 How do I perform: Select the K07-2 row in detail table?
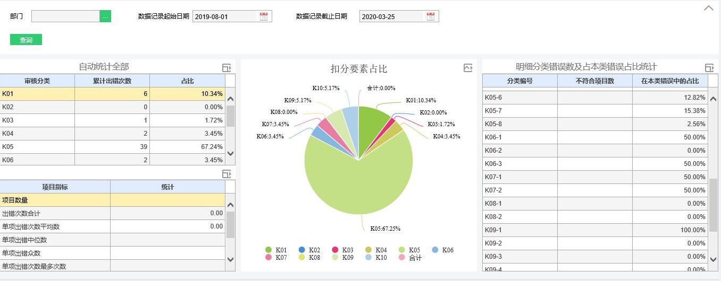tap(595, 190)
